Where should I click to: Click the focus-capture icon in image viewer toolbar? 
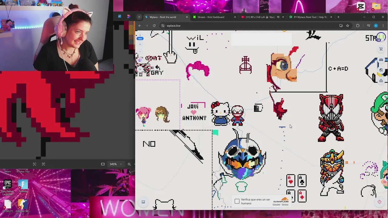(x=35, y=164)
